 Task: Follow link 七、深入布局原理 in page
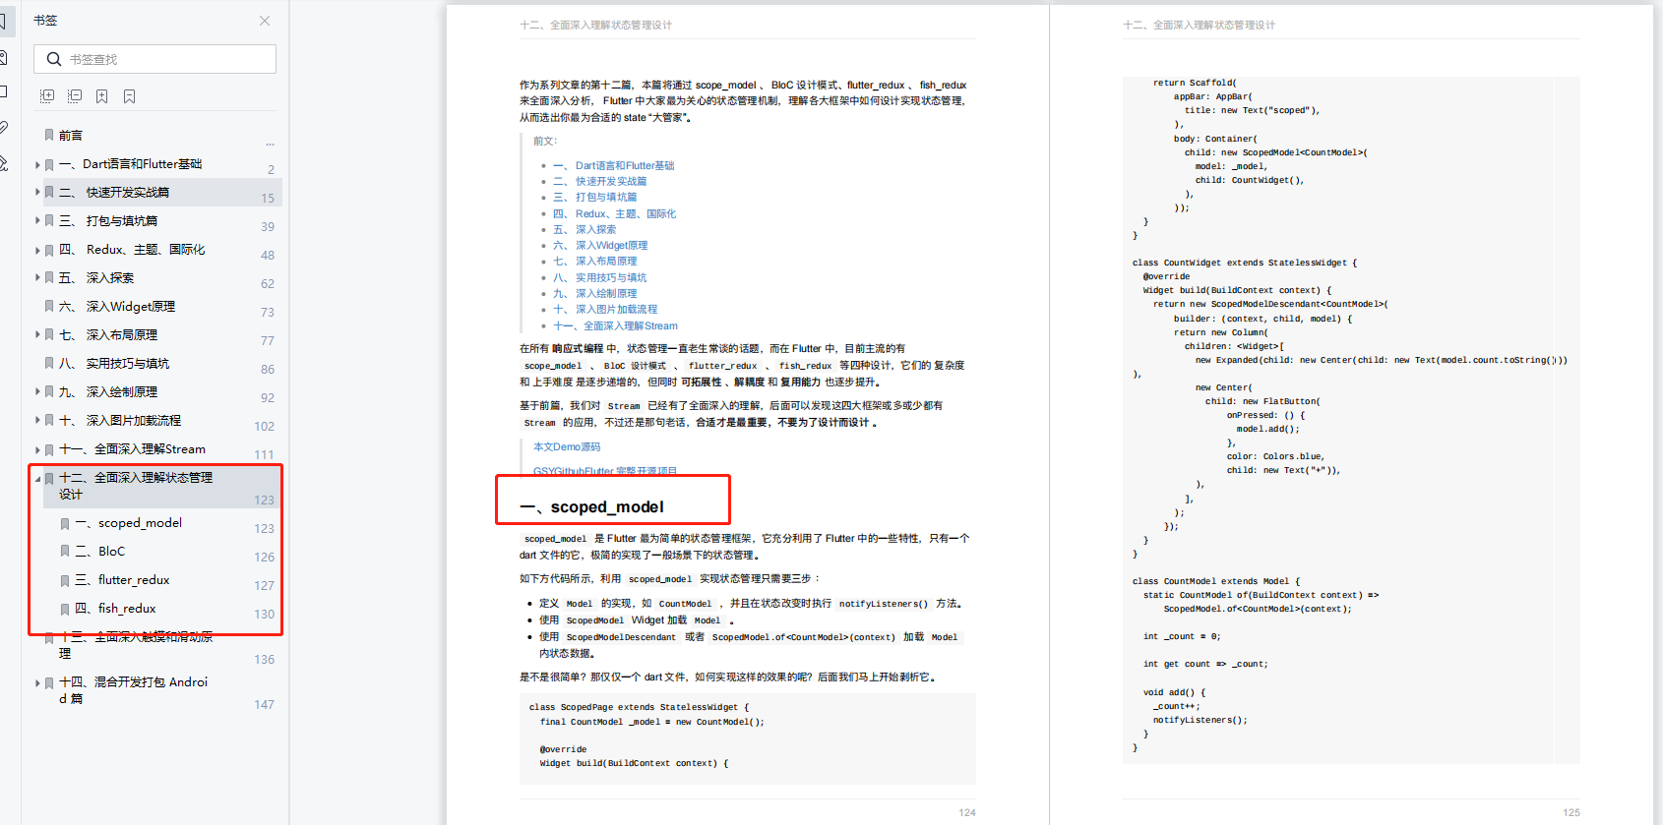tap(594, 261)
